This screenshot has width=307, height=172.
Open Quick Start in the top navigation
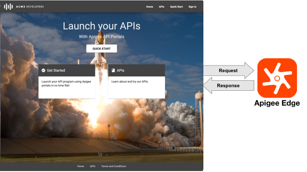[177, 7]
